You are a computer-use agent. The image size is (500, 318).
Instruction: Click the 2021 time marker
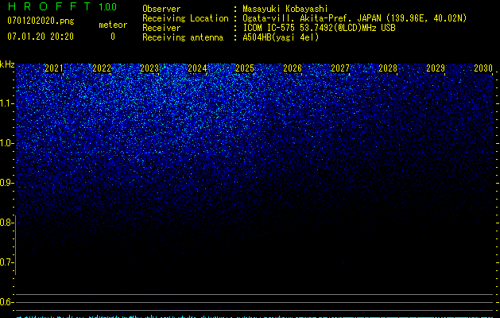pyautogui.click(x=54, y=68)
